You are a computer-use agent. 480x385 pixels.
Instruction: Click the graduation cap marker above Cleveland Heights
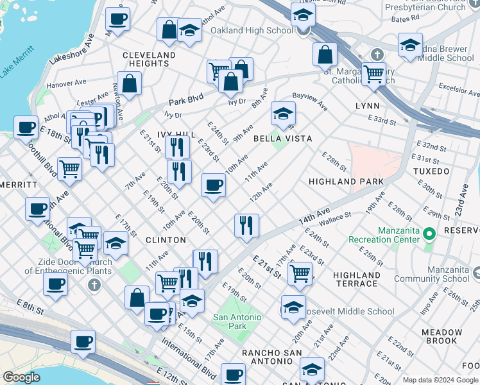click(x=189, y=31)
